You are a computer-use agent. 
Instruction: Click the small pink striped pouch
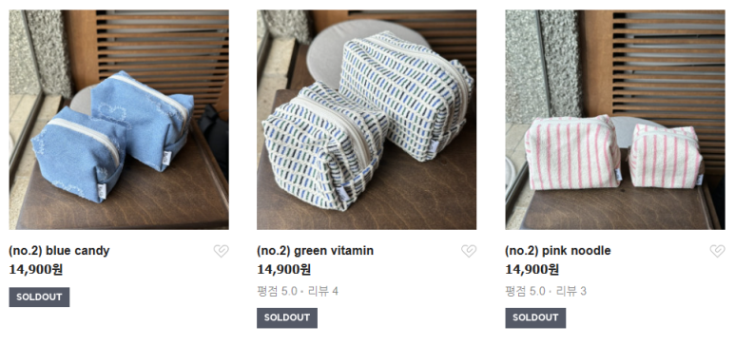tap(666, 156)
